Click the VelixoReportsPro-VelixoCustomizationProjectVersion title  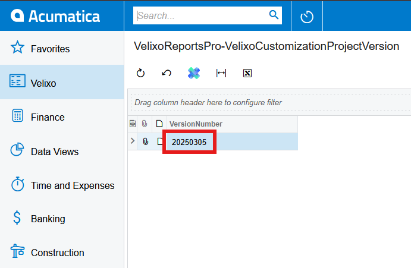(266, 46)
